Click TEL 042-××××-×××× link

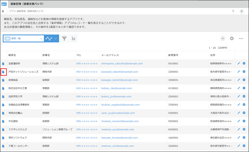87,88
